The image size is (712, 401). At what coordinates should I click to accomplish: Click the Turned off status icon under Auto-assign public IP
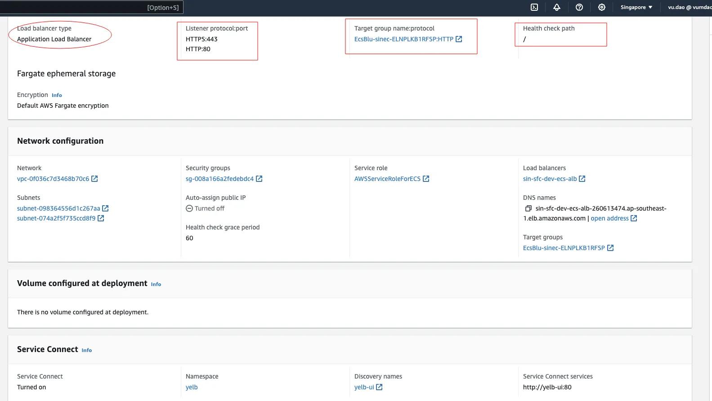189,208
